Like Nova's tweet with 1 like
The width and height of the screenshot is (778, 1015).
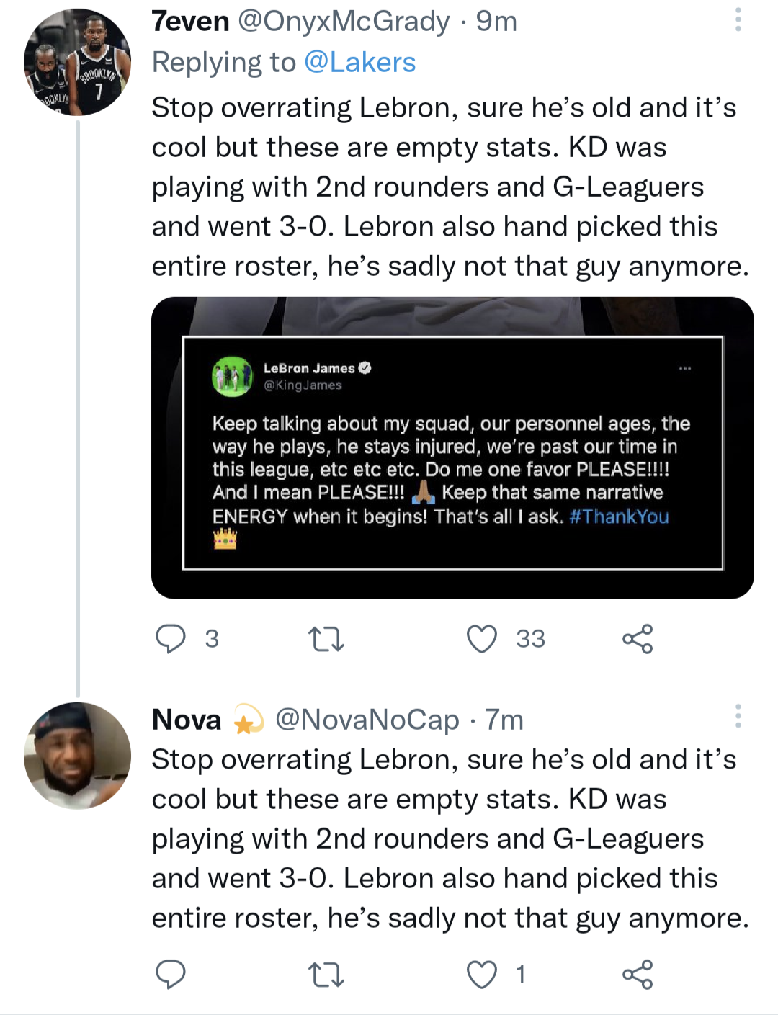[x=482, y=975]
